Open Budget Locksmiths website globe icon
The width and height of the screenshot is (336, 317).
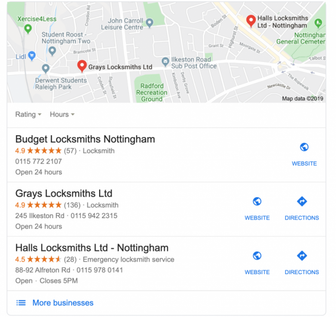304,147
